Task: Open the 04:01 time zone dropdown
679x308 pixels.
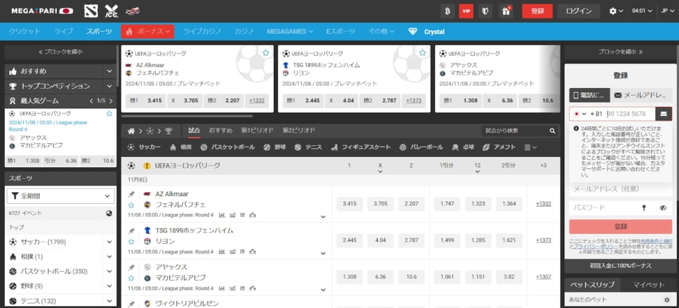Action: pos(642,11)
